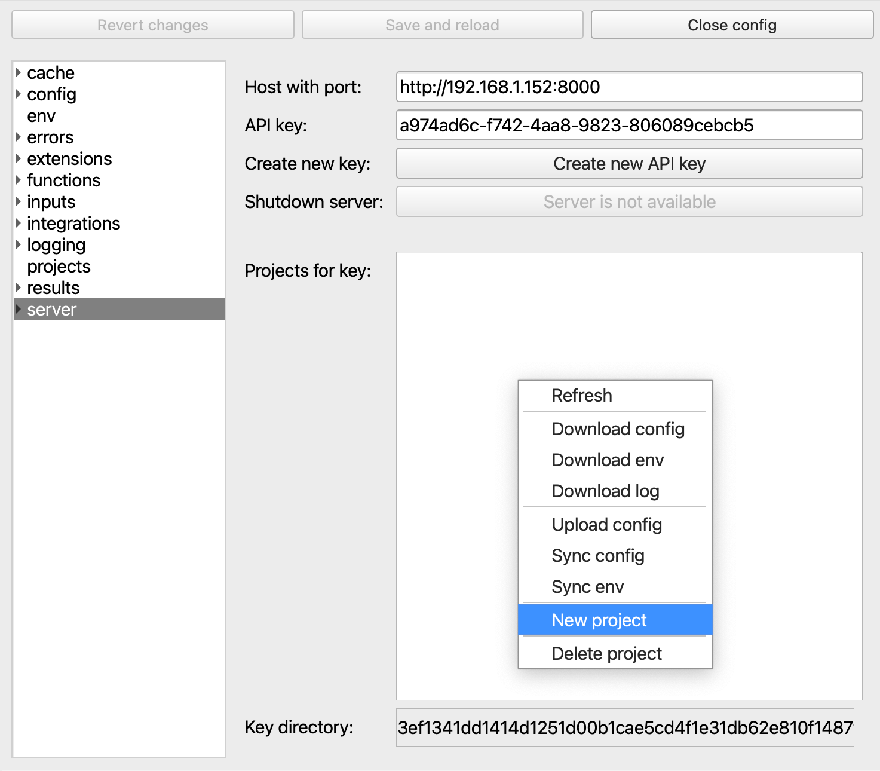This screenshot has height=771, width=880.
Task: Collapse or expand the server node arrow
Action: tap(19, 309)
